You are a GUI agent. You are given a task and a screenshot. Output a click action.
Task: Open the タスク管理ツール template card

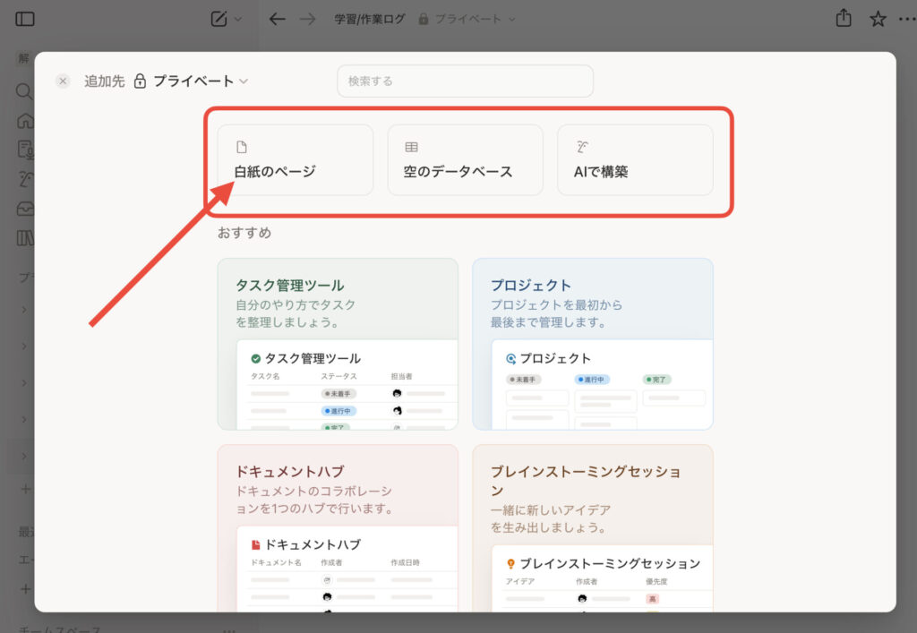pos(338,344)
